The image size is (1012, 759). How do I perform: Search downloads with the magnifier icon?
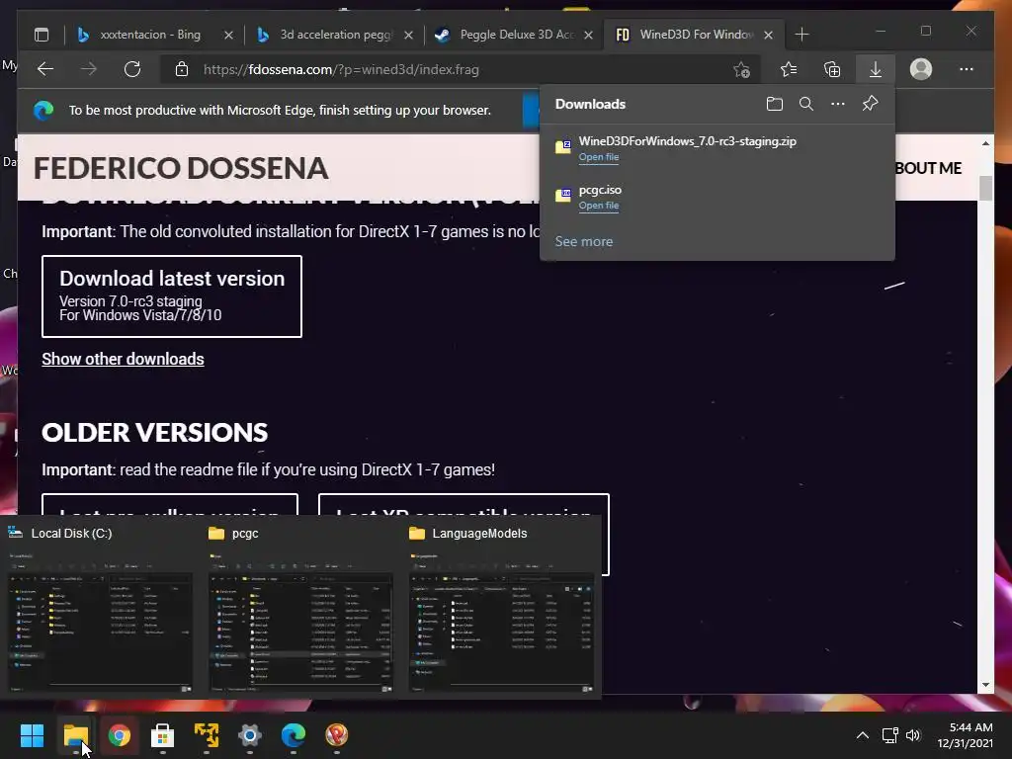[x=806, y=104]
